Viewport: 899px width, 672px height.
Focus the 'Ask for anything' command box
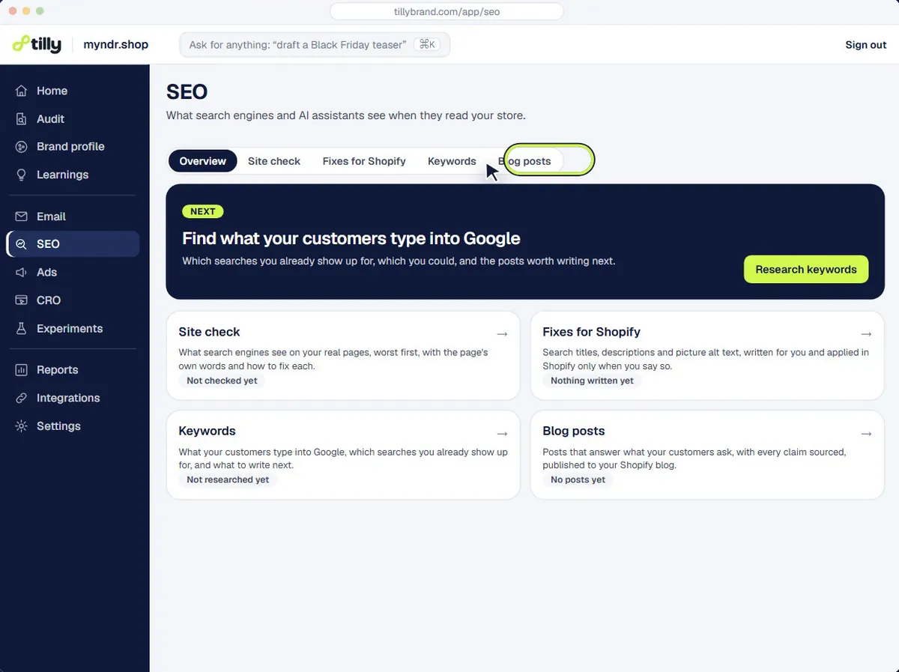pyautogui.click(x=315, y=45)
